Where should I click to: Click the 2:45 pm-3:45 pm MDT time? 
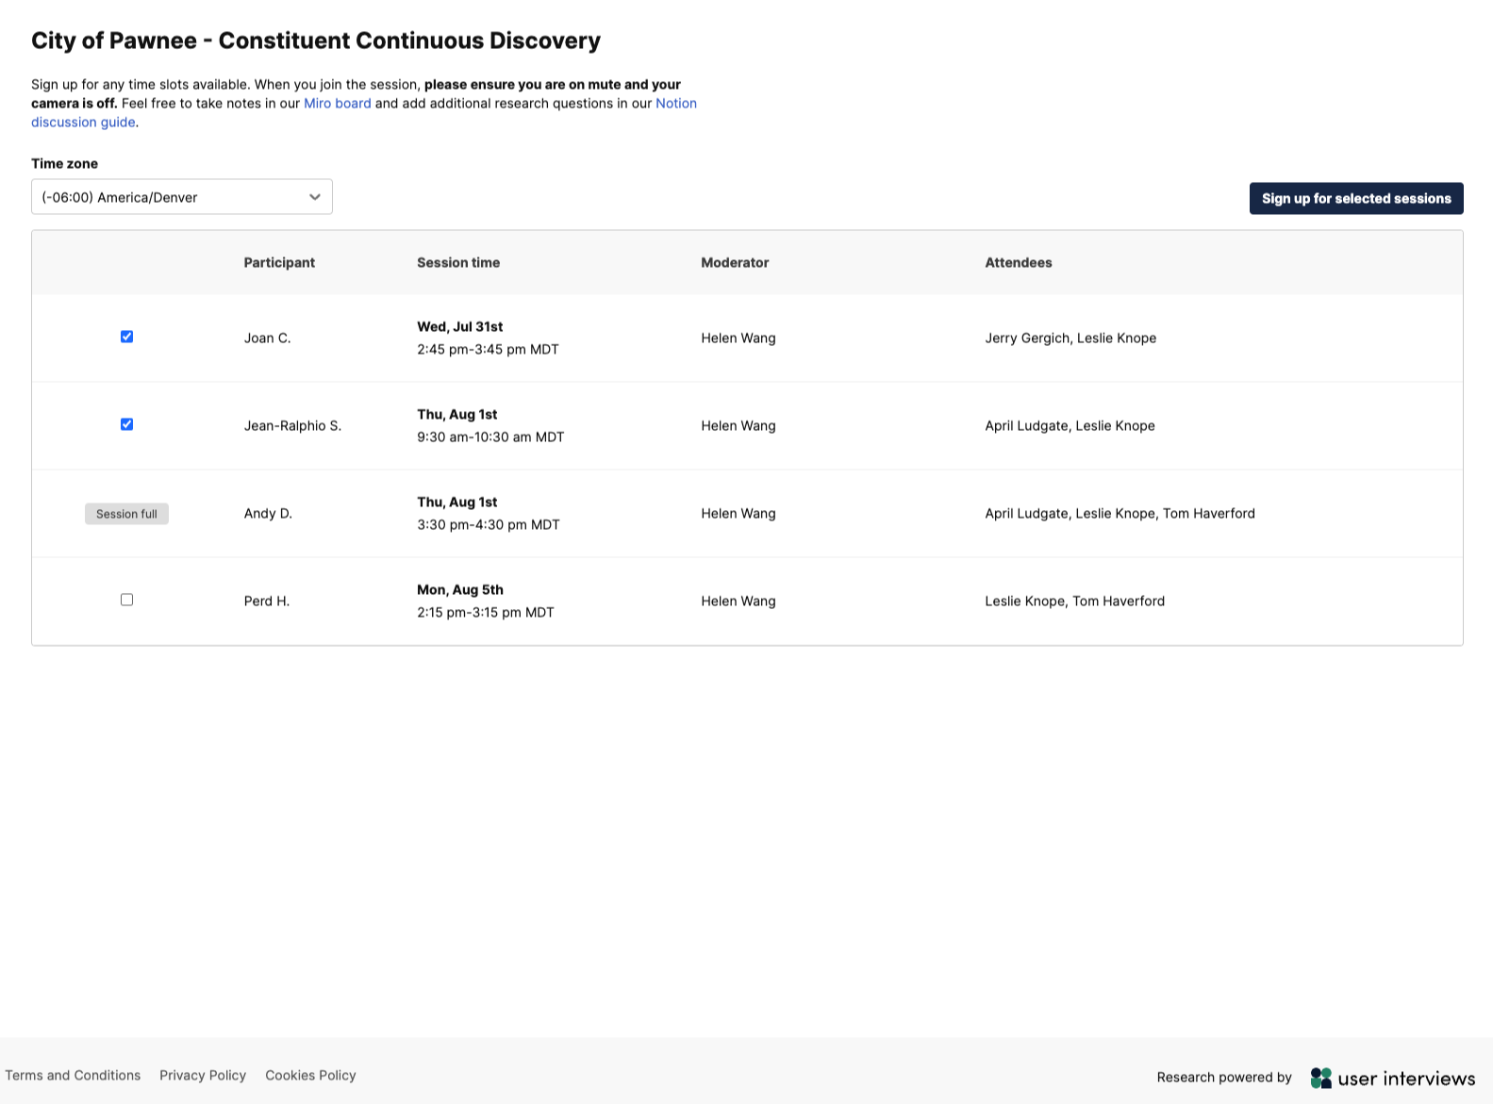488,349
